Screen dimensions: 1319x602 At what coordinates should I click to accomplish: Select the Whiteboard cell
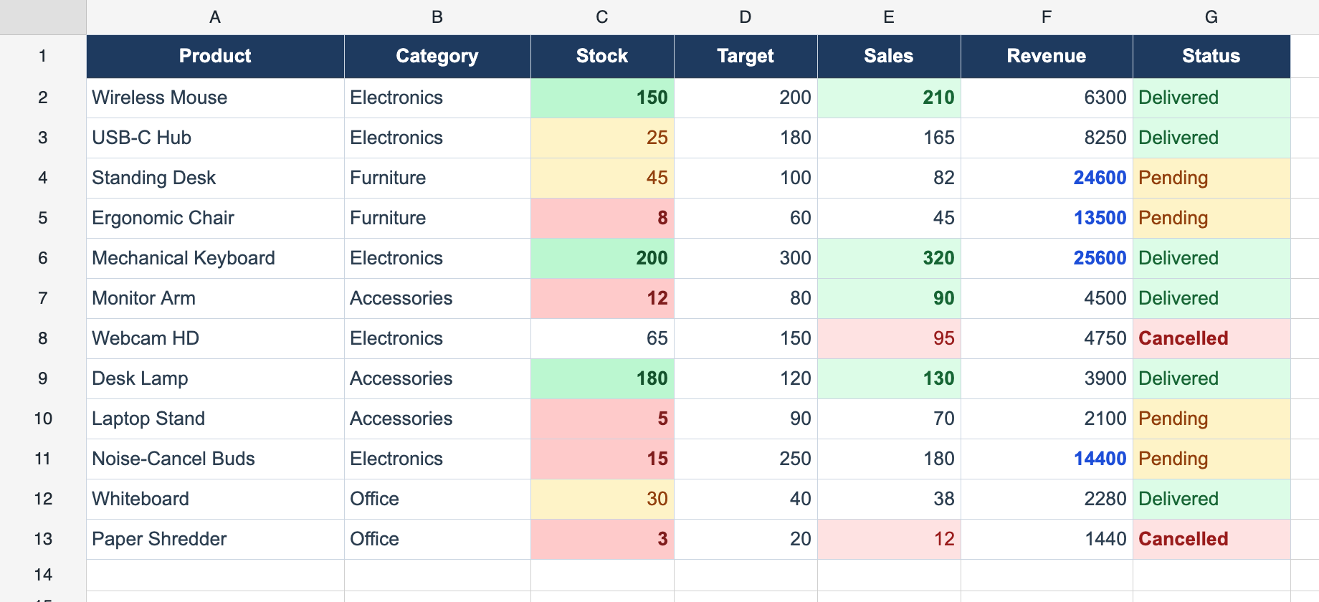(x=215, y=499)
